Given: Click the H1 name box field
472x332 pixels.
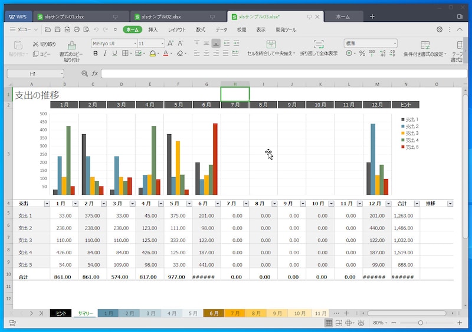Looking at the screenshot, I should (x=35, y=74).
